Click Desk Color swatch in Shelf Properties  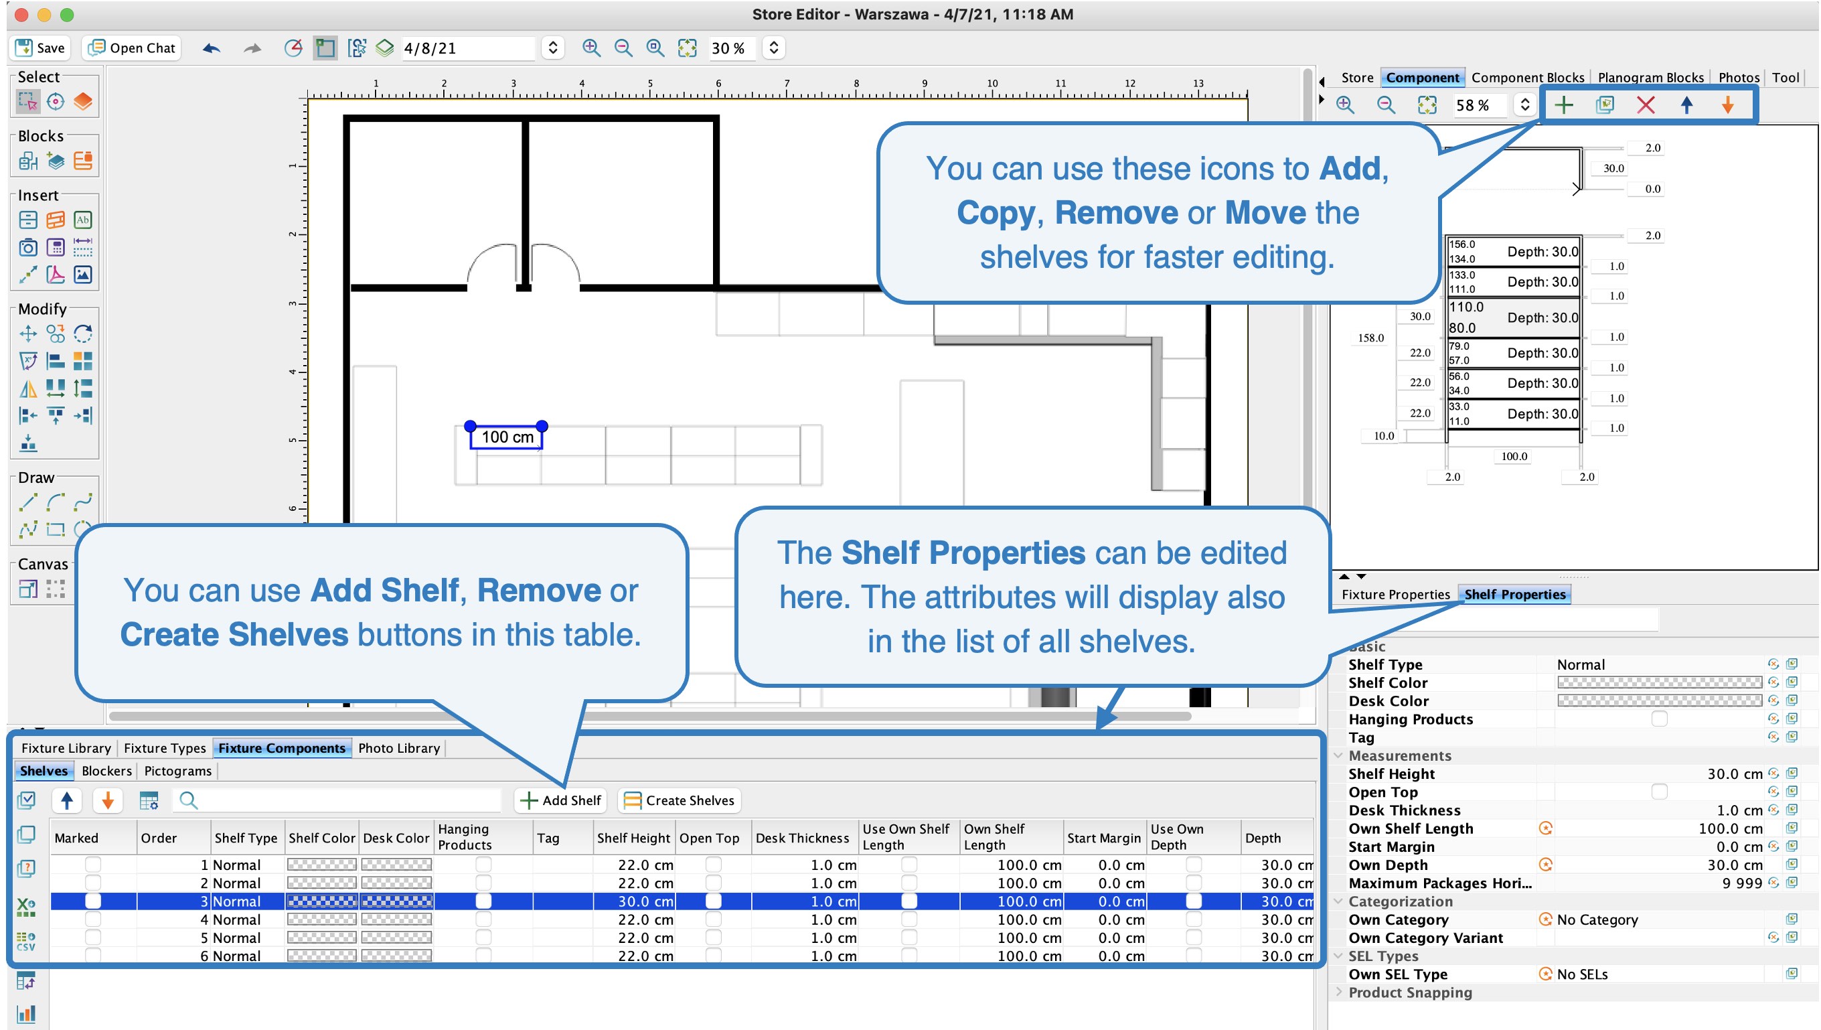[x=1659, y=701]
